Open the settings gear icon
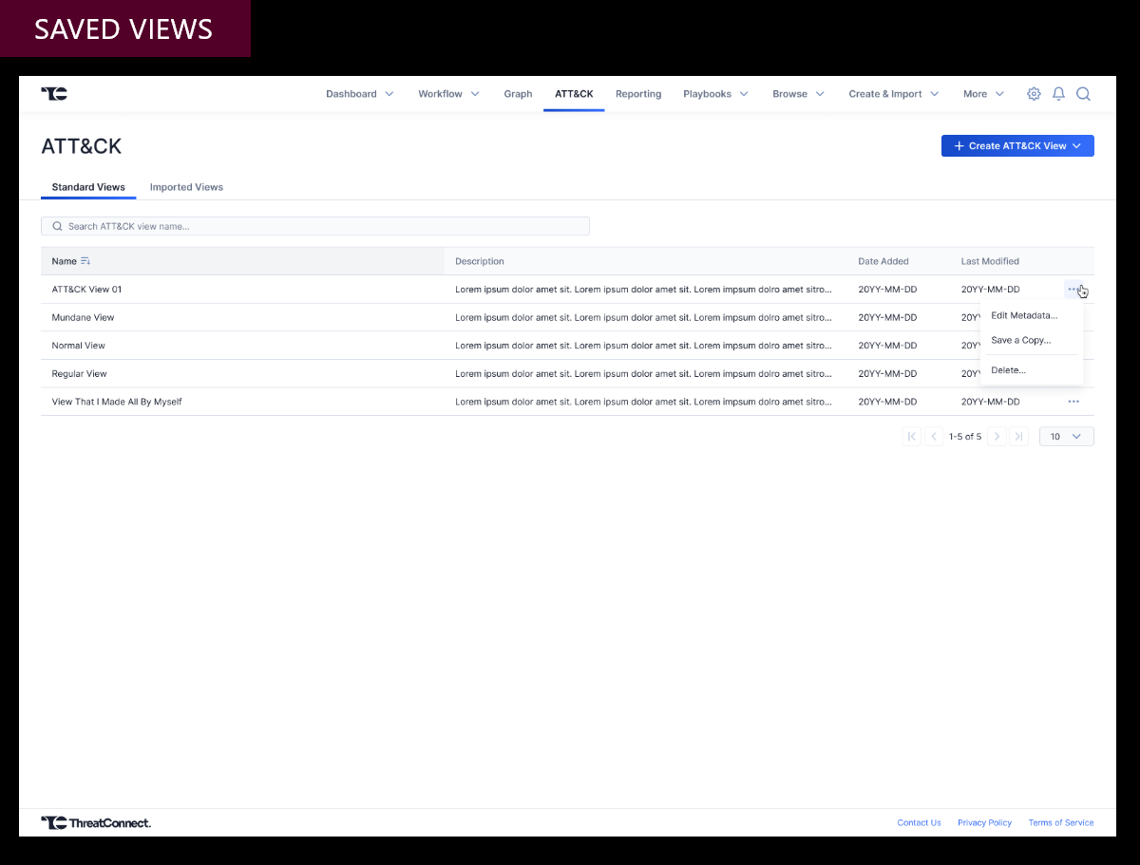 1034,94
